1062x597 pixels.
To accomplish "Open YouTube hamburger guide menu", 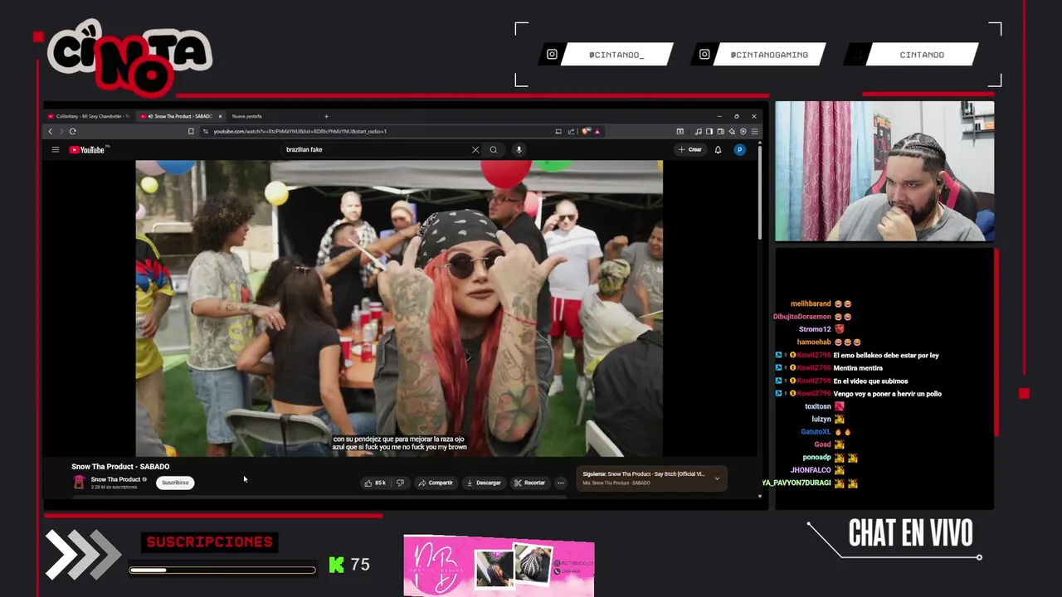I will click(56, 150).
